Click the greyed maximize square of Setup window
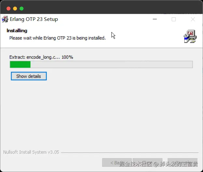Screen dimensions: 203x172 (174, 19)
